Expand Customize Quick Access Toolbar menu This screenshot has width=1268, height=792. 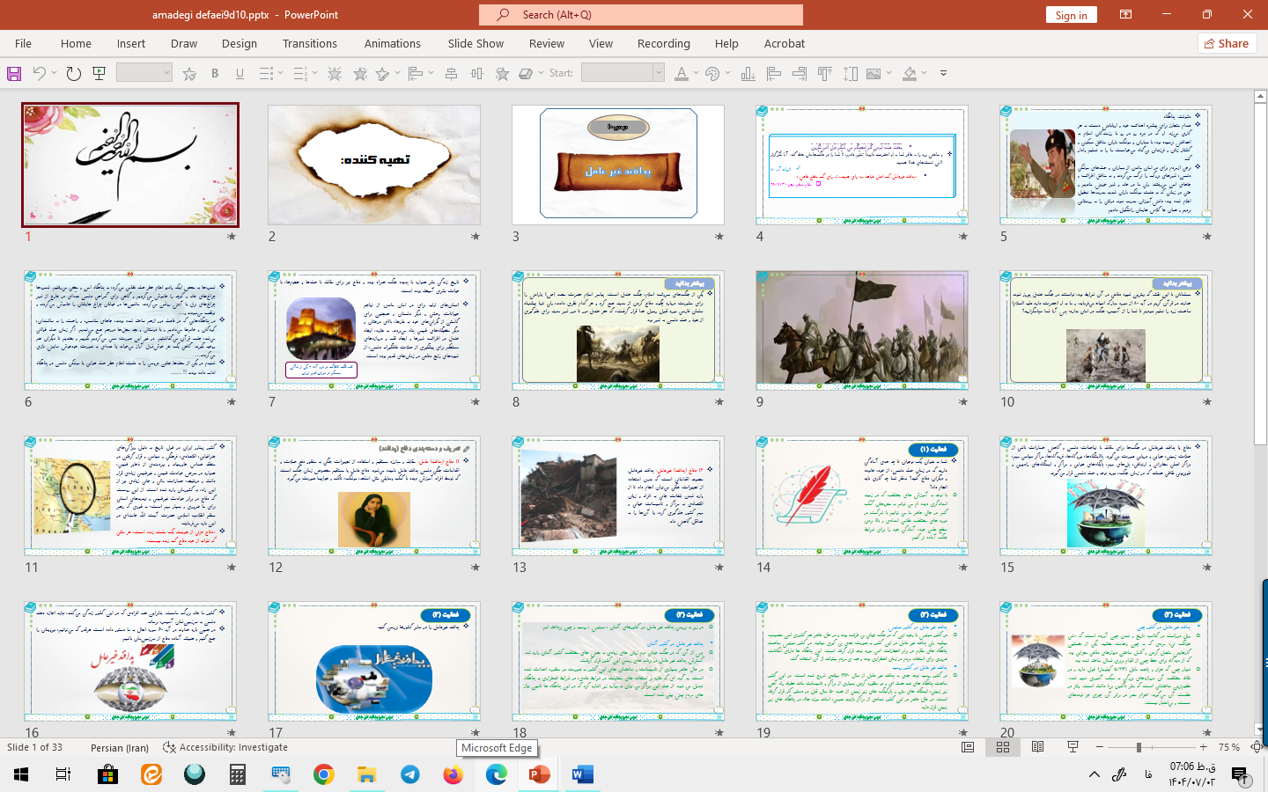pyautogui.click(x=943, y=74)
